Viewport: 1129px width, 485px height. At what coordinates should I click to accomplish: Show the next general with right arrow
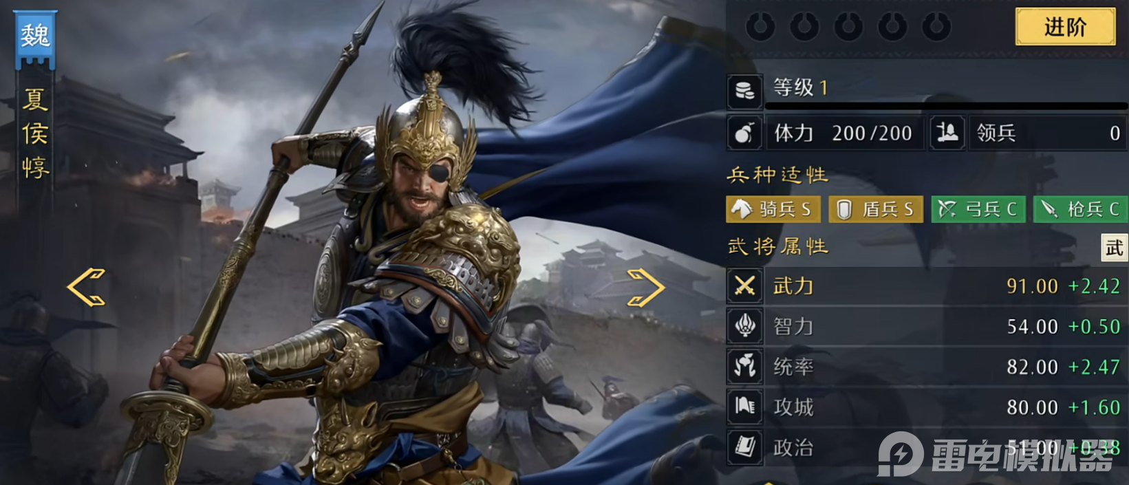pyautogui.click(x=645, y=287)
